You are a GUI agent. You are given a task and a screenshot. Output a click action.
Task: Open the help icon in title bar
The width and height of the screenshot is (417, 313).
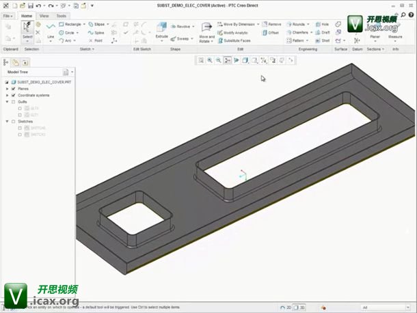tap(411, 15)
